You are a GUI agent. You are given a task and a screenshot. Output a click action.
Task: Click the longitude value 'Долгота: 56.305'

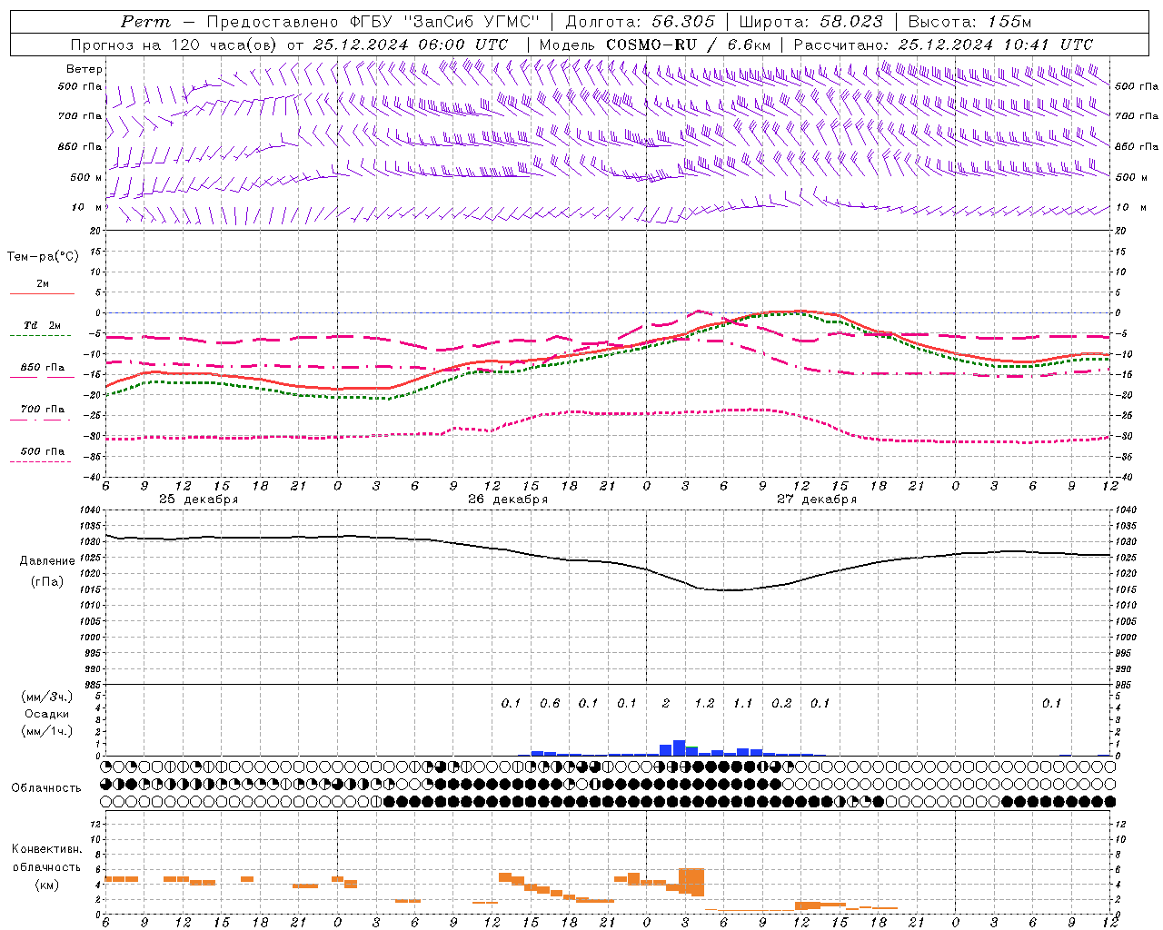click(641, 22)
